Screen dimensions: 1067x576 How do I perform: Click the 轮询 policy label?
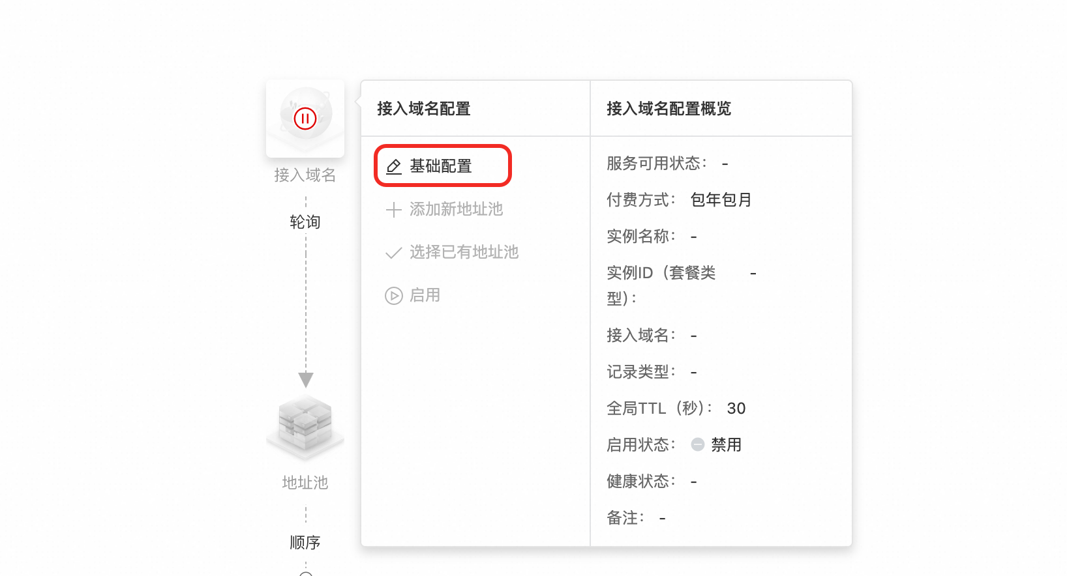coord(305,222)
